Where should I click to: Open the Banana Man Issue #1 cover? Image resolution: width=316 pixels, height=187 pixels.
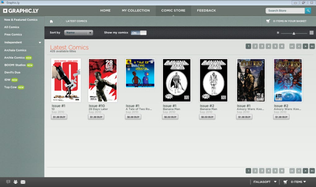pyautogui.click(x=177, y=80)
